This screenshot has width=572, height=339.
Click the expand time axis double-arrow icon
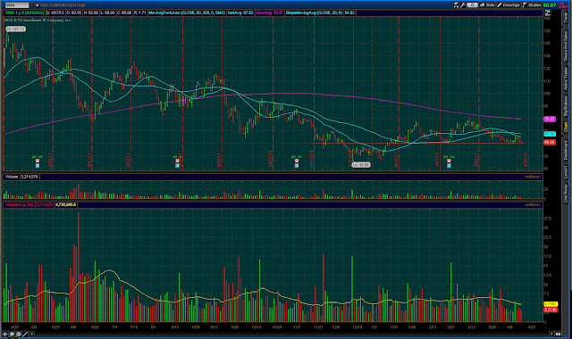click(x=558, y=334)
